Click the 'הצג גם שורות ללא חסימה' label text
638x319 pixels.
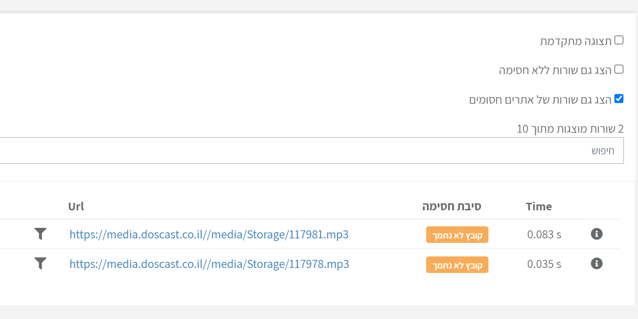click(x=555, y=70)
